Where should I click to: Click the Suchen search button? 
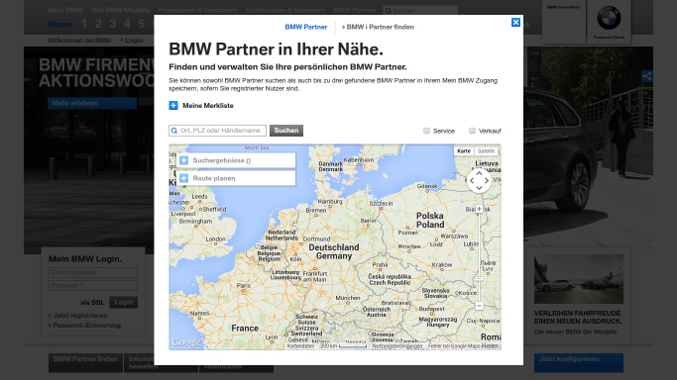click(286, 131)
